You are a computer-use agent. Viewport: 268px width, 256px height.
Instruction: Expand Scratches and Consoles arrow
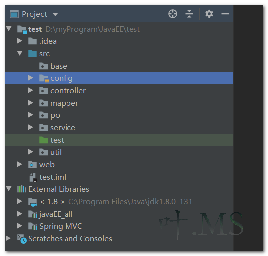pyautogui.click(x=8, y=238)
